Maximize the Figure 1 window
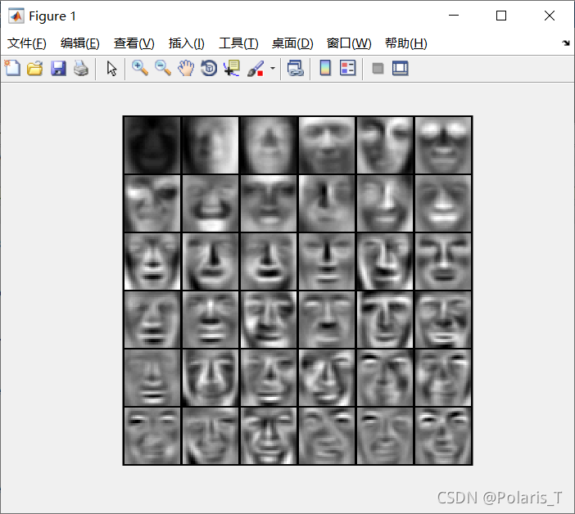Image resolution: width=575 pixels, height=514 pixels. coord(501,16)
